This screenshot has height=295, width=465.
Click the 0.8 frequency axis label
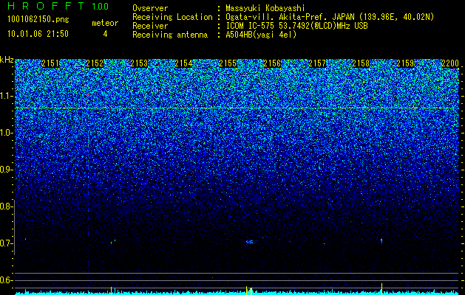6,206
